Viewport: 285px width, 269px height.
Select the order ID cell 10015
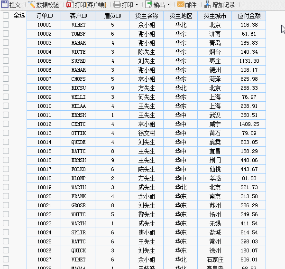[44, 151]
